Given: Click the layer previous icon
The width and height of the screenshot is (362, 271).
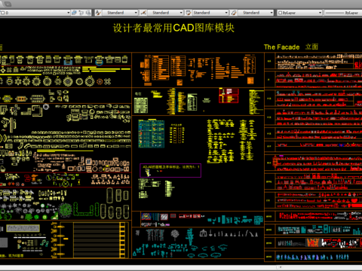Looking at the screenshot, I should click(81, 13).
